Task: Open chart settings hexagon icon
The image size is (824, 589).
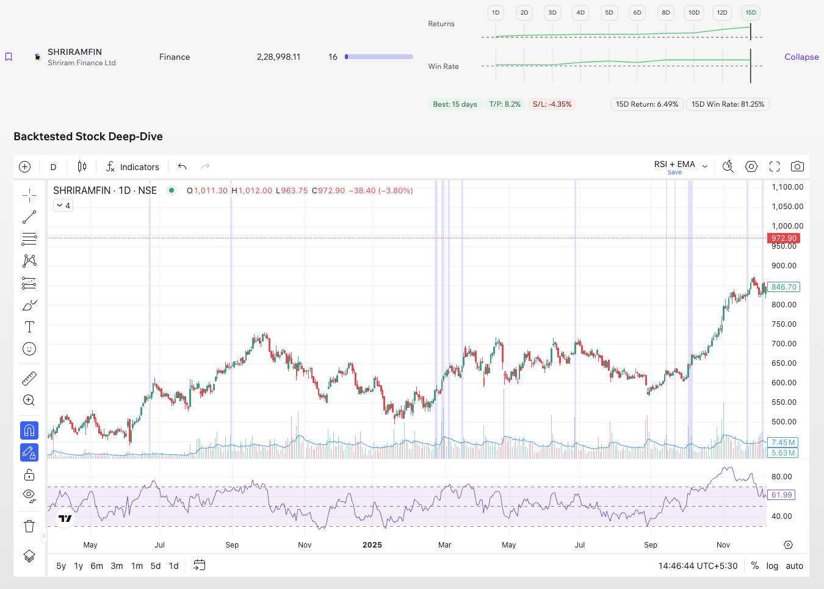Action: click(x=751, y=166)
